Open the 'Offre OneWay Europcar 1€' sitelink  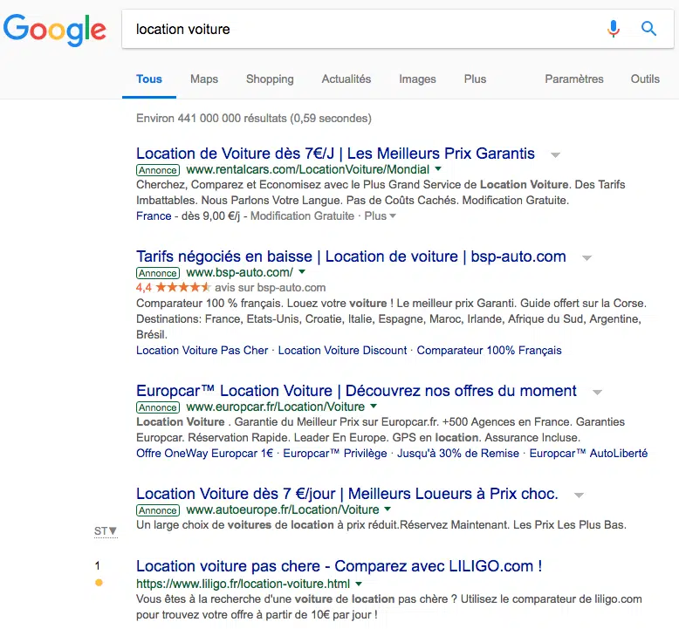point(204,454)
